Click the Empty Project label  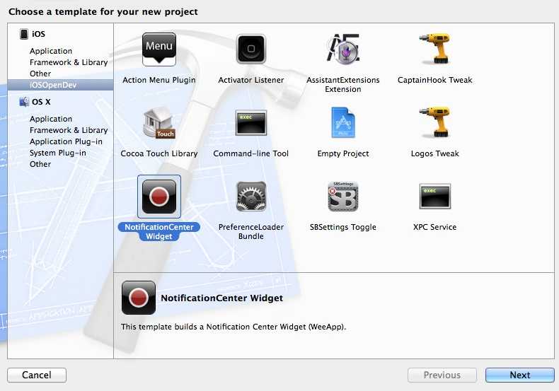343,153
